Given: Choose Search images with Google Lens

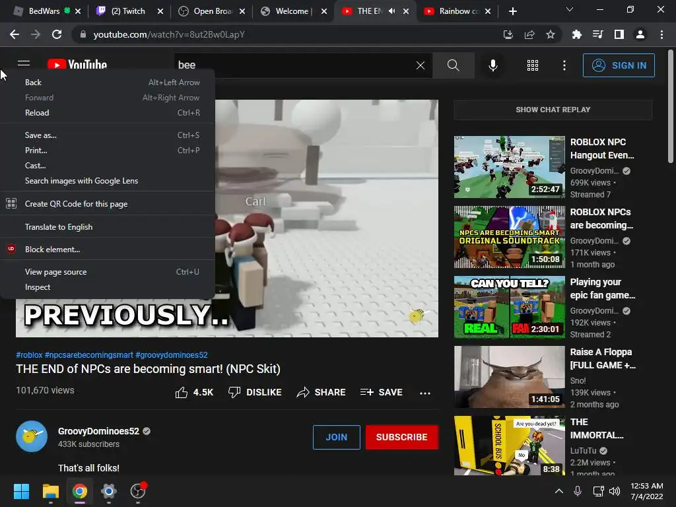Looking at the screenshot, I should (108, 181).
